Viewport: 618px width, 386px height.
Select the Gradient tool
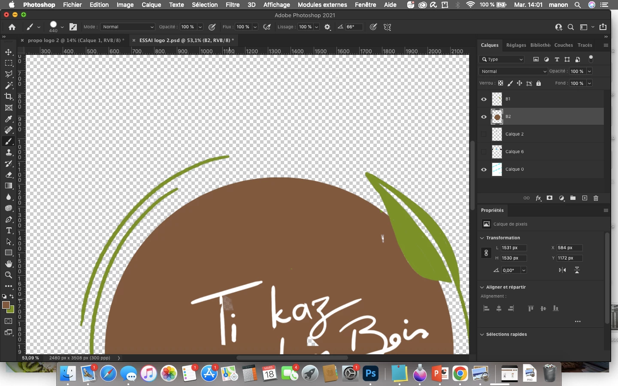9,186
